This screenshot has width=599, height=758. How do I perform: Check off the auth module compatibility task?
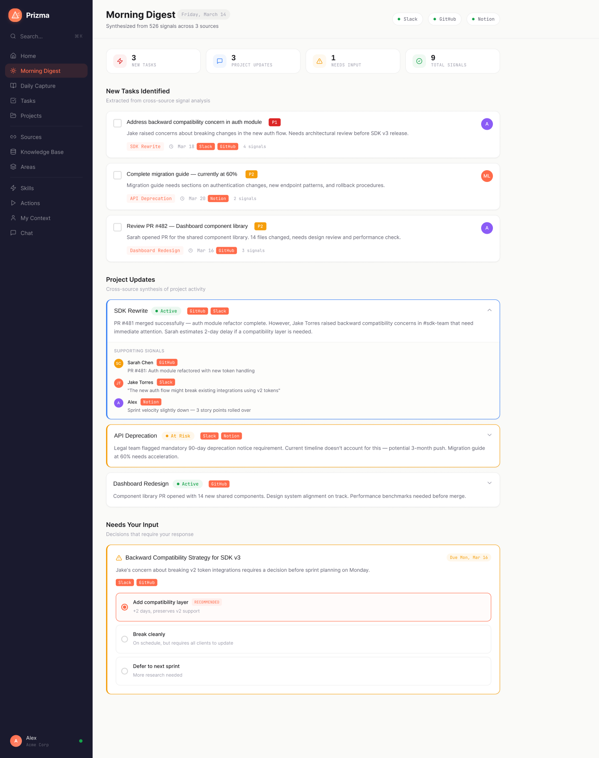pyautogui.click(x=118, y=123)
